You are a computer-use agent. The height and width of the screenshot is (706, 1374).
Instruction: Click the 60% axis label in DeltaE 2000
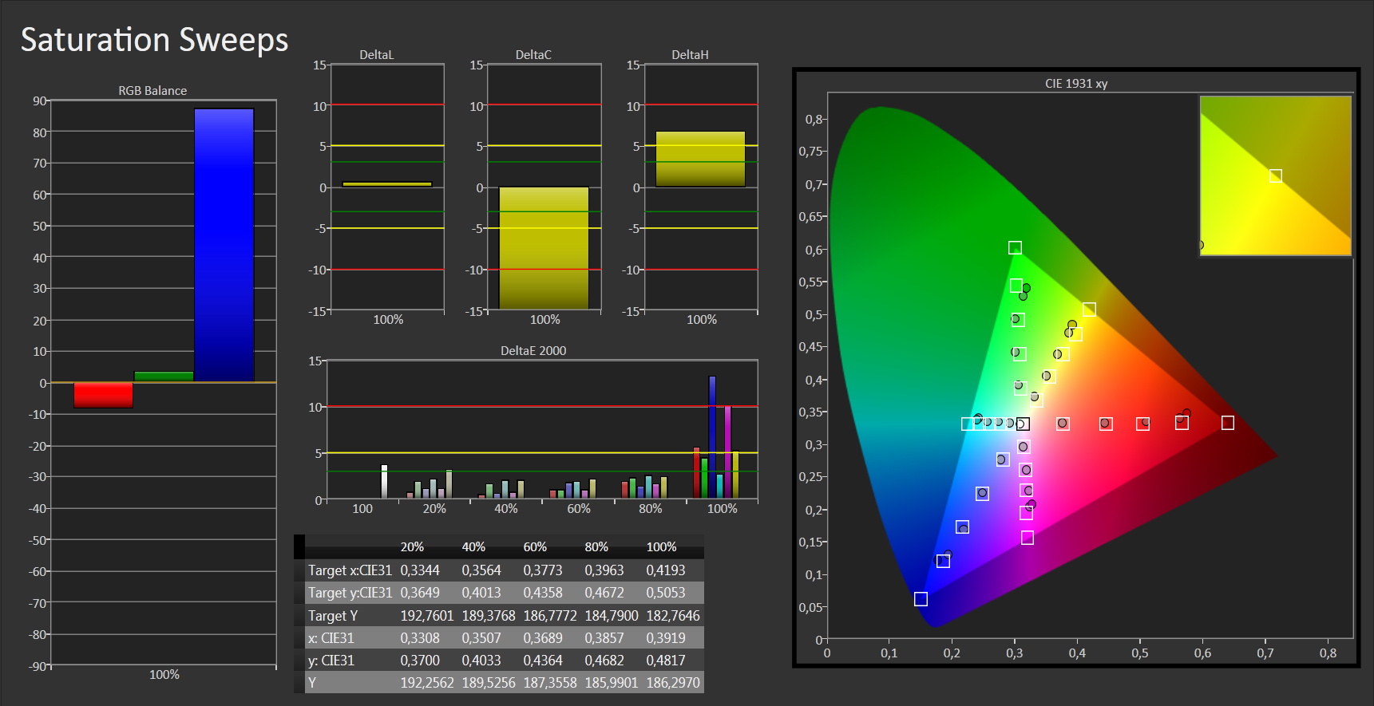click(579, 509)
